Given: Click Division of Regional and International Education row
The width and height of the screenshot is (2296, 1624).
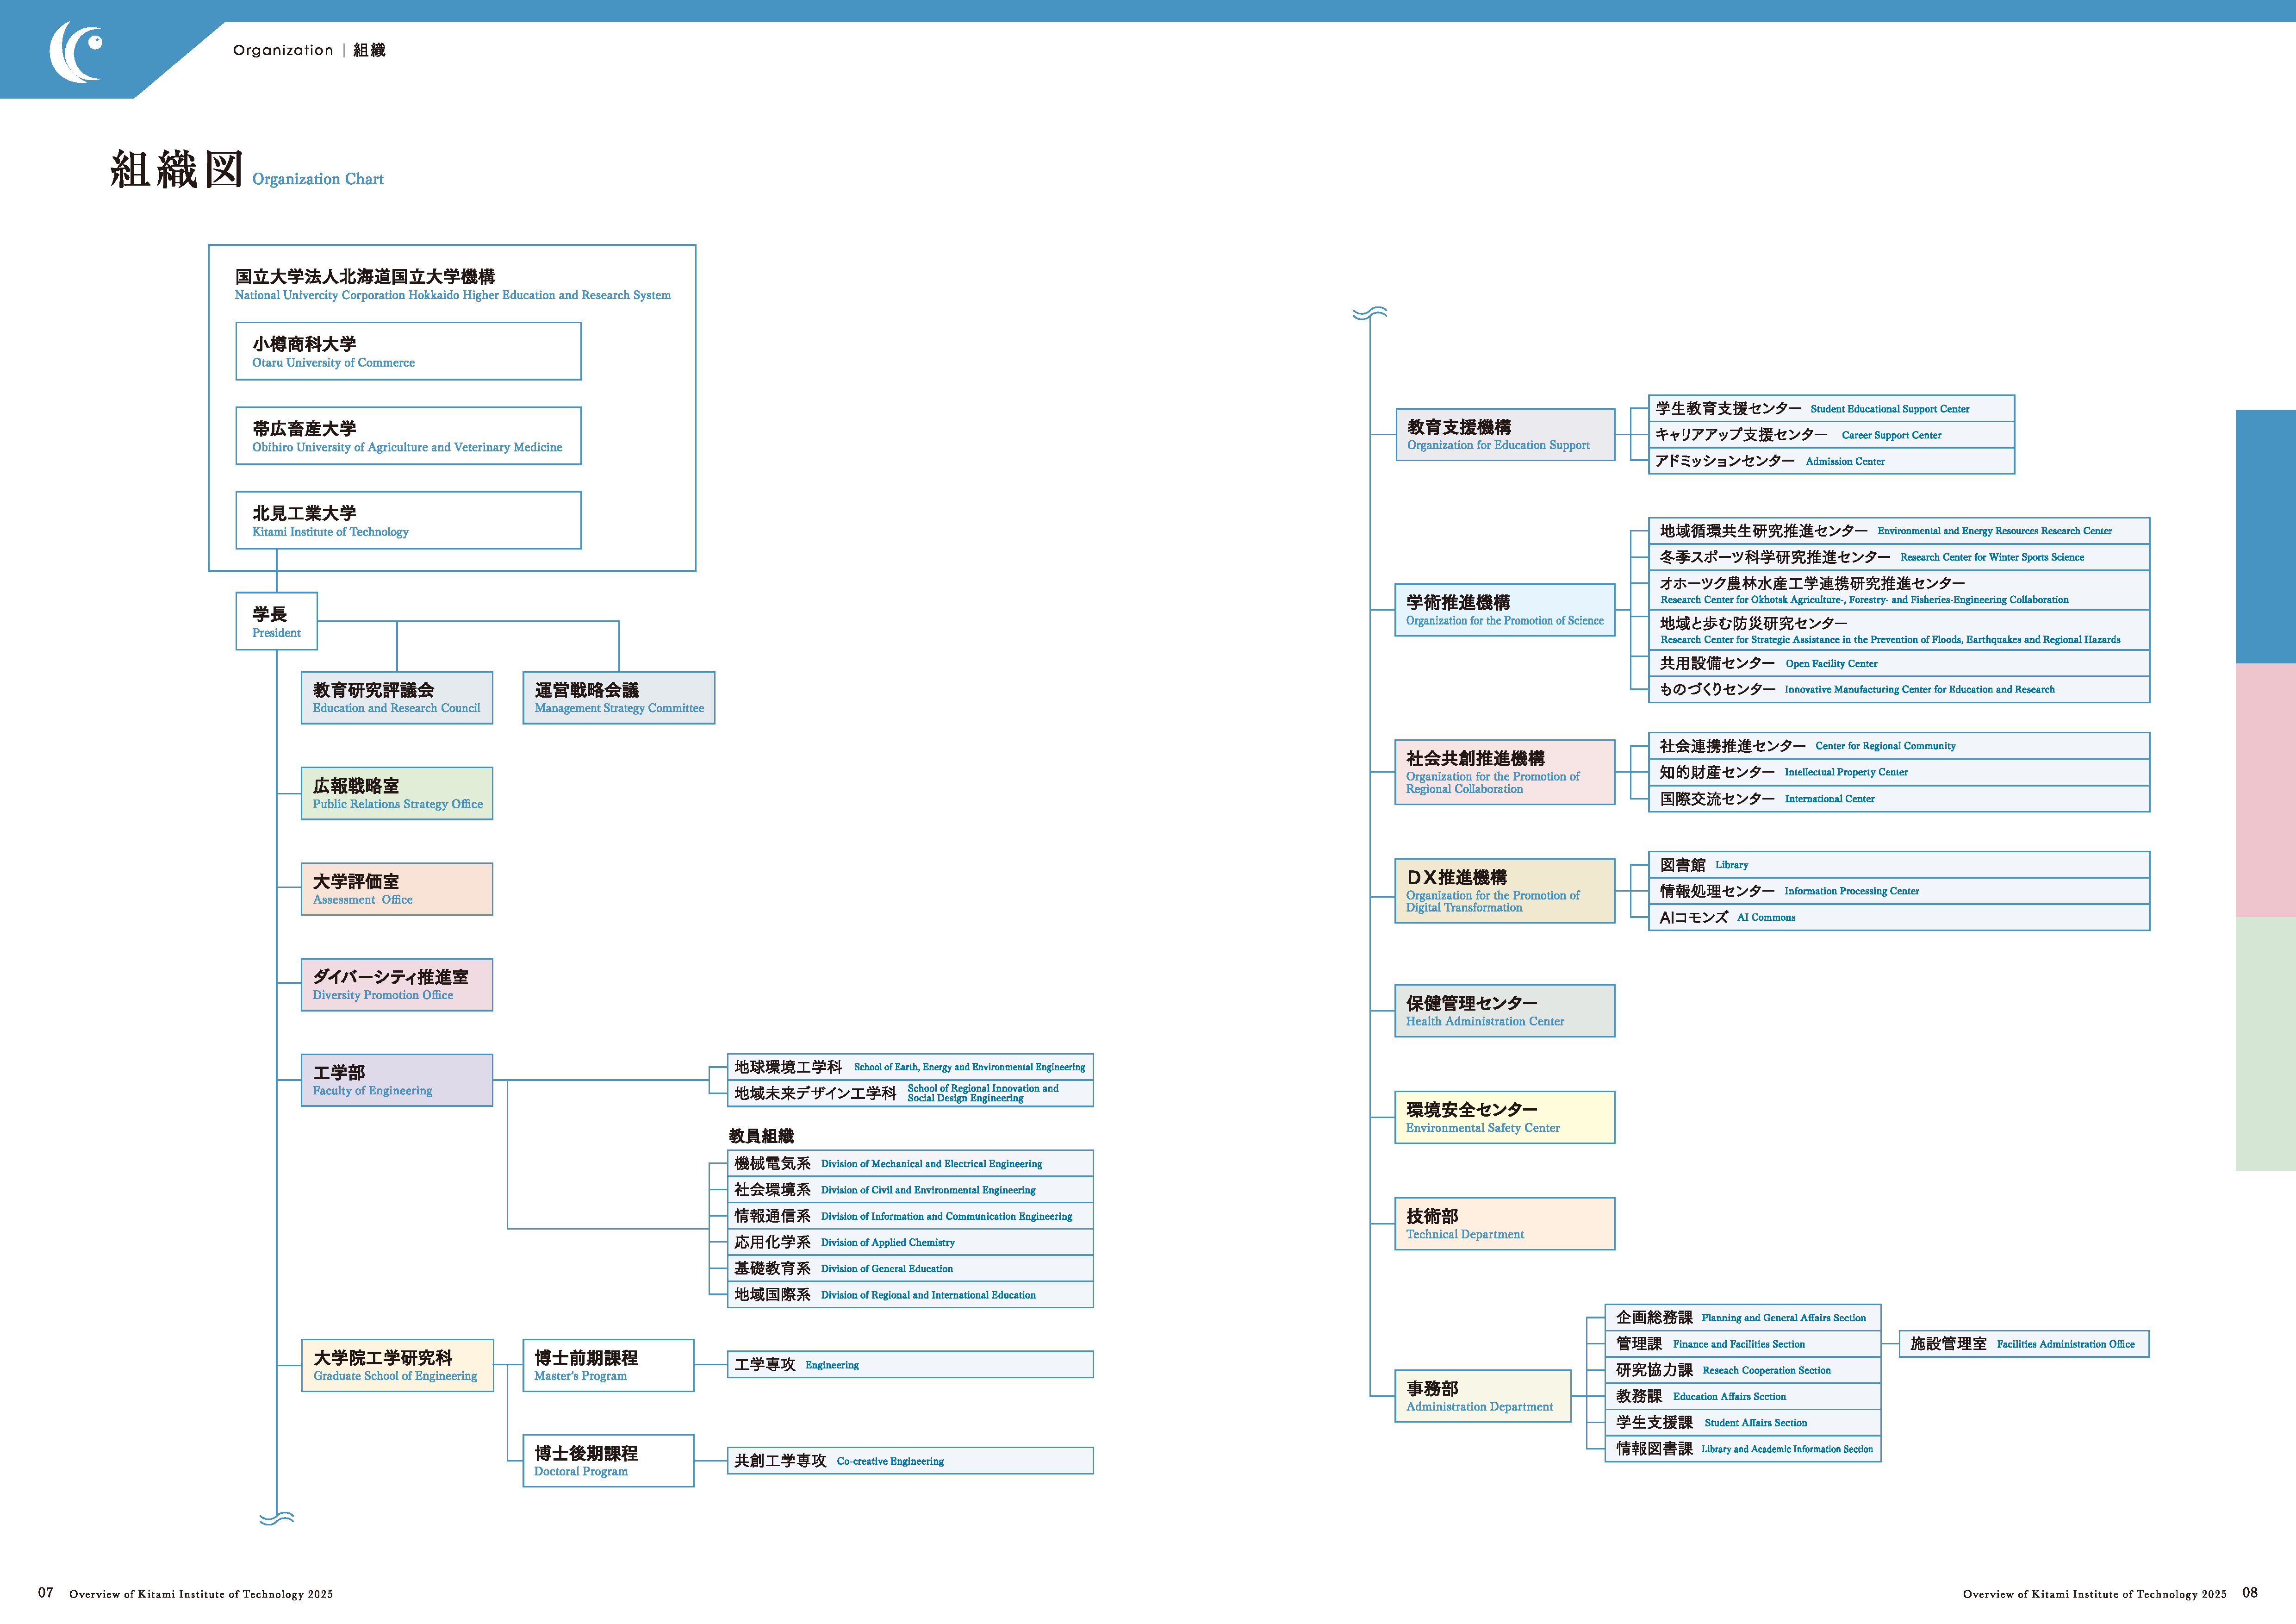Looking at the screenshot, I should click(910, 1295).
